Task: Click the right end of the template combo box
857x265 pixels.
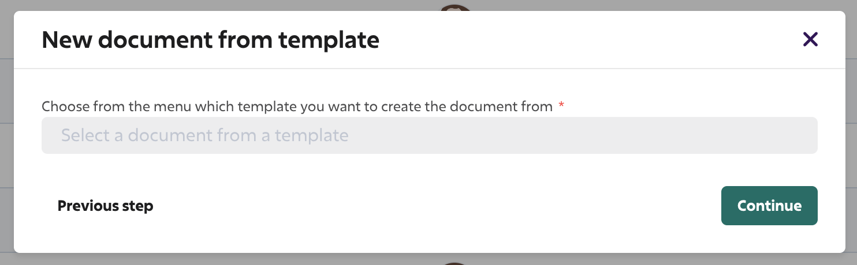Action: [800, 135]
